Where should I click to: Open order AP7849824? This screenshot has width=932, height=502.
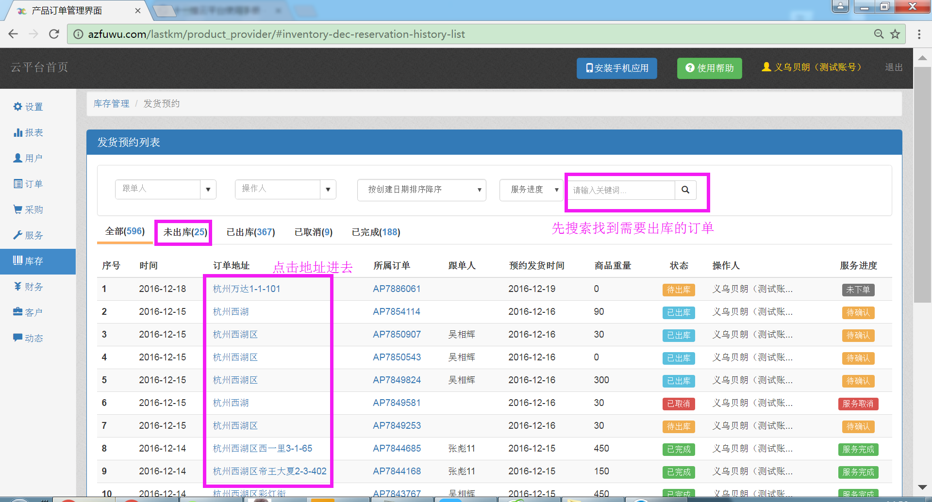397,380
